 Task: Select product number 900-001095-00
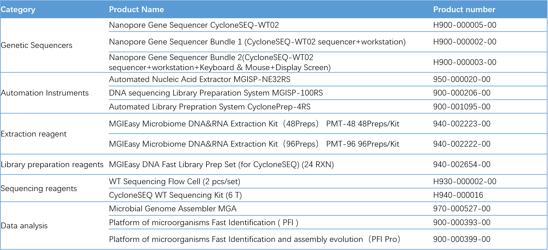click(462, 107)
